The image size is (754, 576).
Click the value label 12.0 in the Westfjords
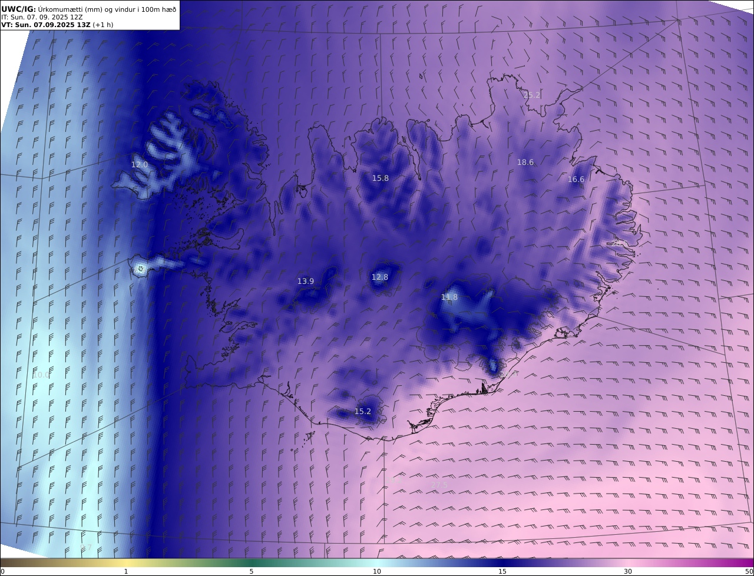(140, 164)
